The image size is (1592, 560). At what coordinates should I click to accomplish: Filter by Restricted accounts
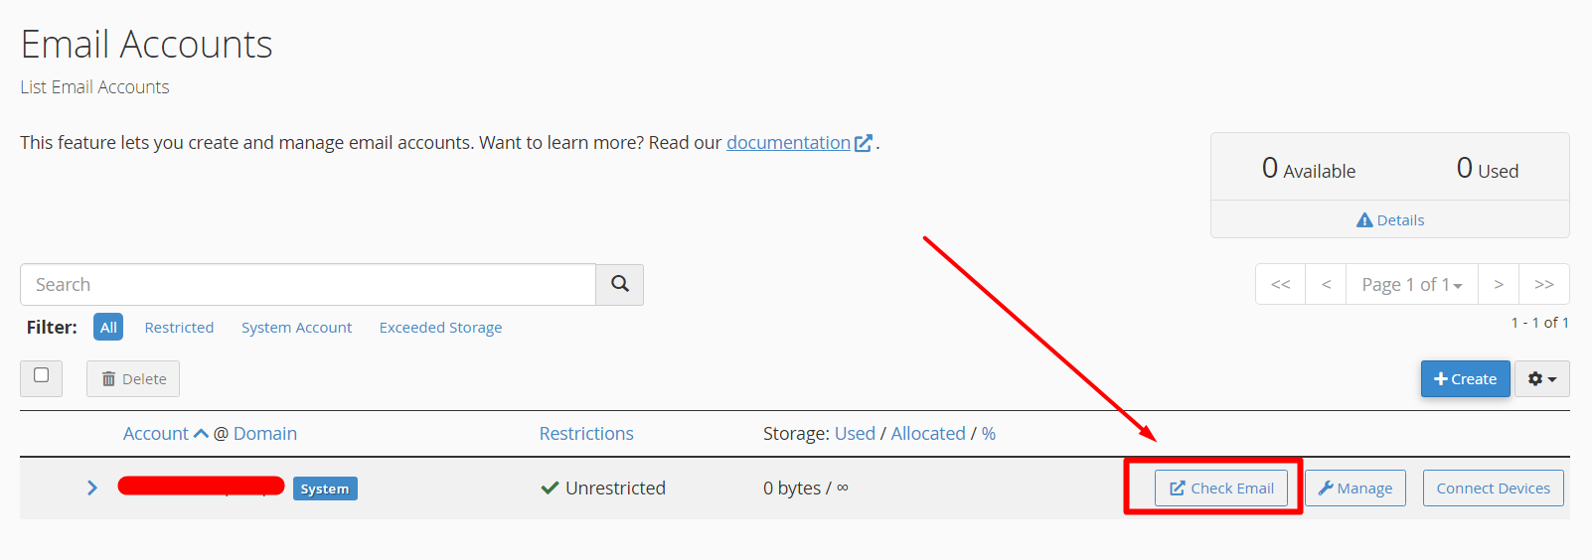(x=179, y=328)
